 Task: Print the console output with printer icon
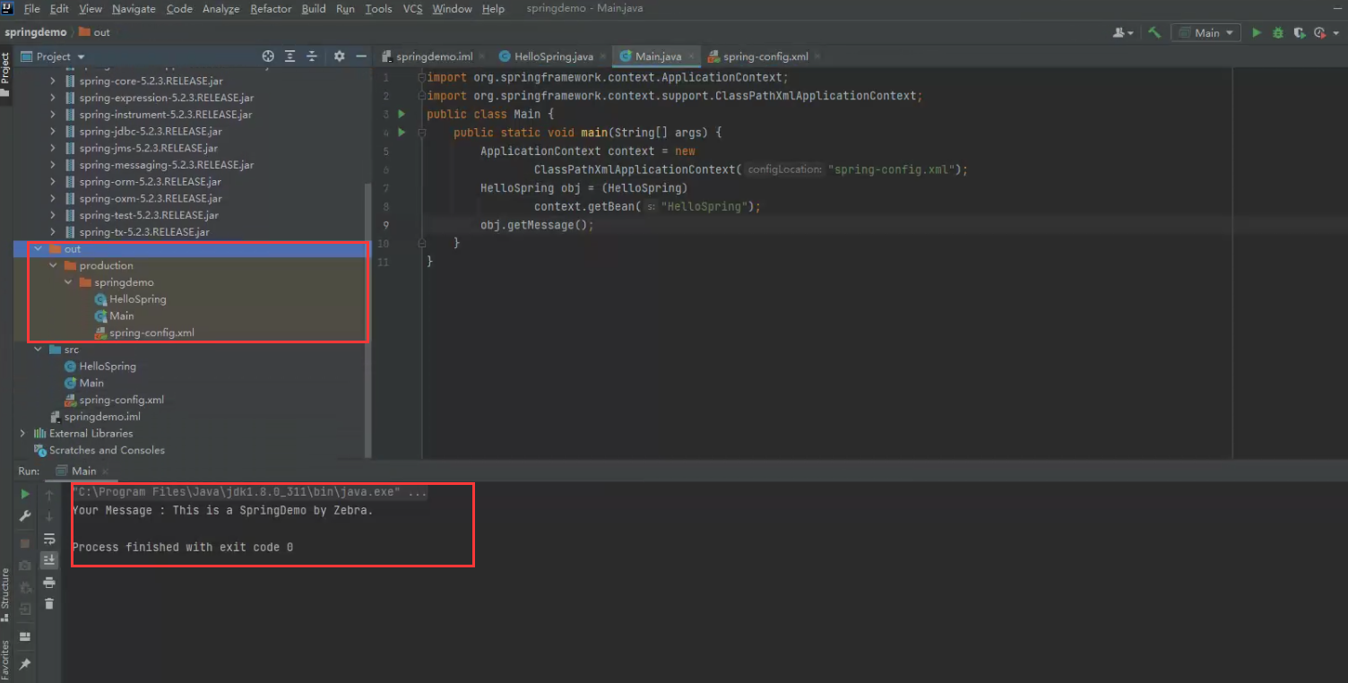(x=49, y=583)
